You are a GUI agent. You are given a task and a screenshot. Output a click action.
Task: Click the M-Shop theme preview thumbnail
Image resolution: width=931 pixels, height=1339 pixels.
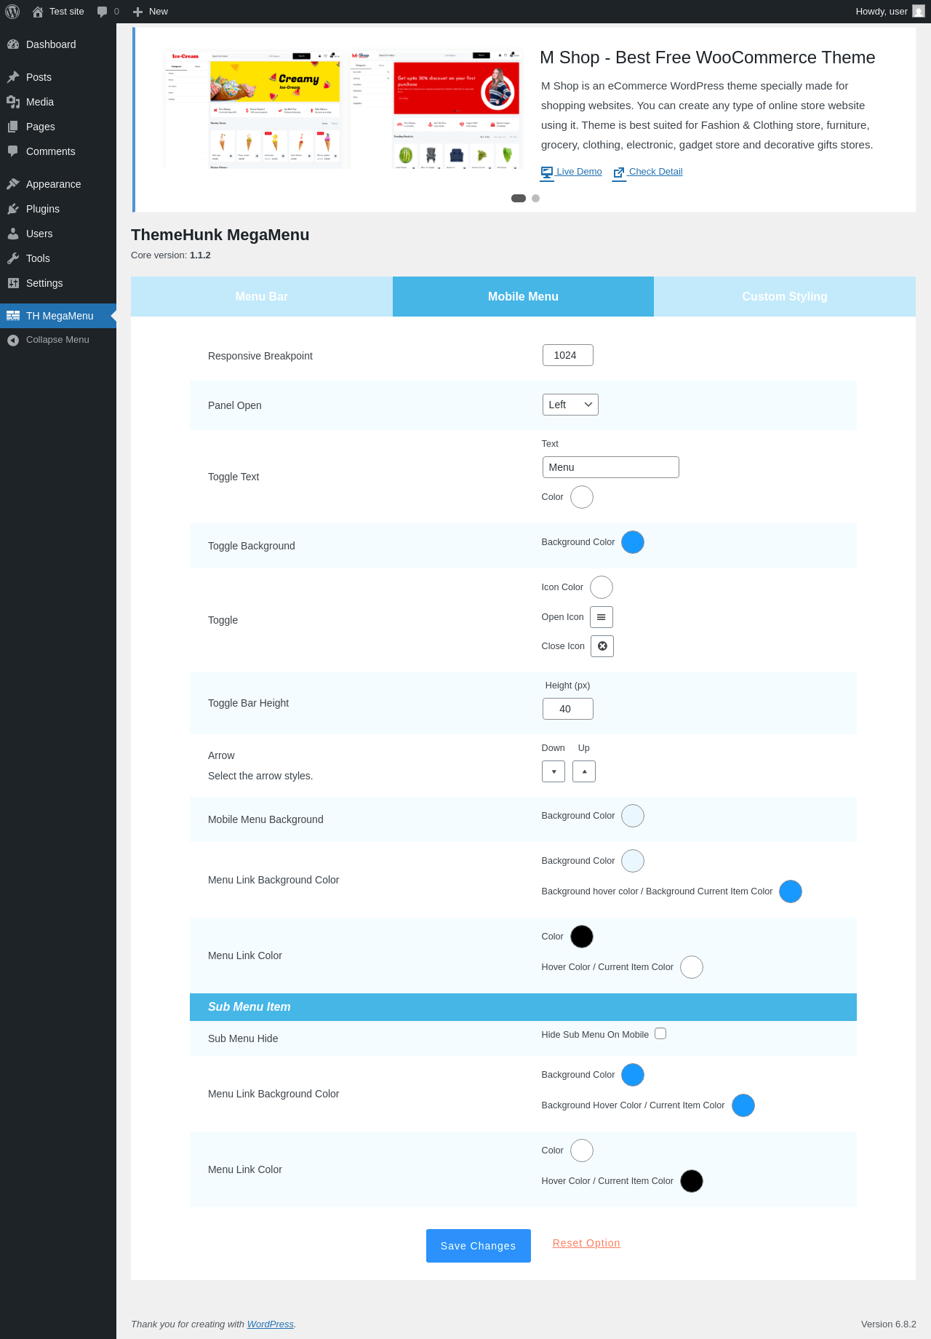coord(436,109)
